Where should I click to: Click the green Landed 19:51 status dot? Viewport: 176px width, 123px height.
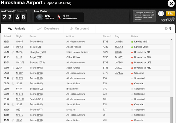tap(132, 42)
